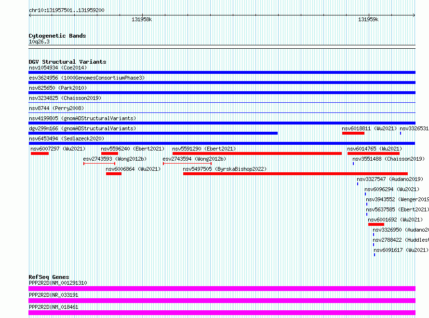Click nsv6006864 (Wu2021) red bar
Viewport: 429px width, 318px height.
[114, 174]
